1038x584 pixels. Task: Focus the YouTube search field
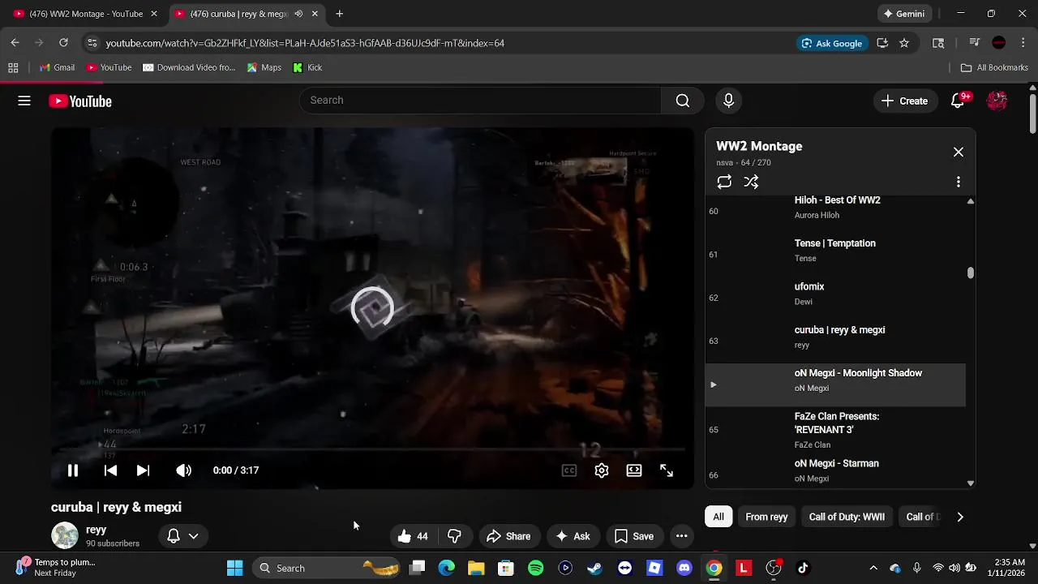(x=480, y=101)
